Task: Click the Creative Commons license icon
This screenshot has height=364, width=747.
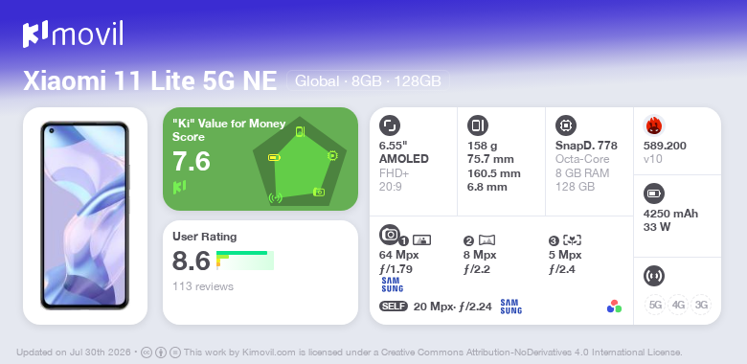Action: click(147, 353)
